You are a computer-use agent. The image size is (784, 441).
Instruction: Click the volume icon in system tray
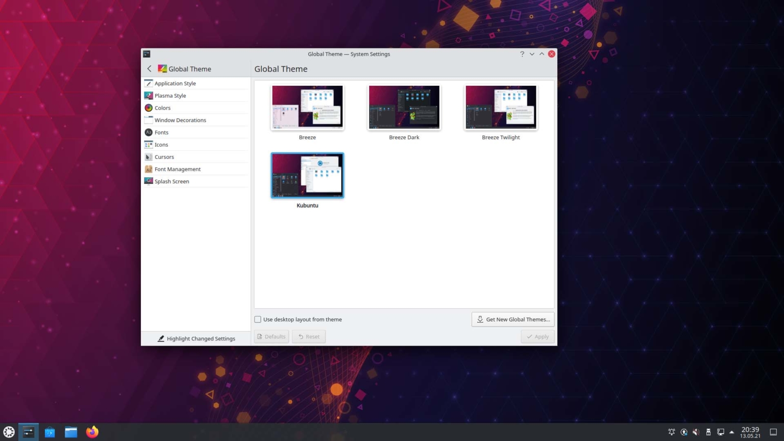pos(696,432)
